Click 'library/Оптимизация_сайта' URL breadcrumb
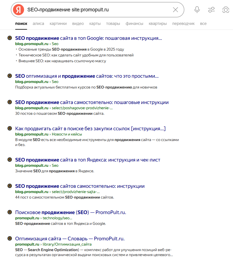The width and height of the screenshot is (233, 263). [x=67, y=244]
